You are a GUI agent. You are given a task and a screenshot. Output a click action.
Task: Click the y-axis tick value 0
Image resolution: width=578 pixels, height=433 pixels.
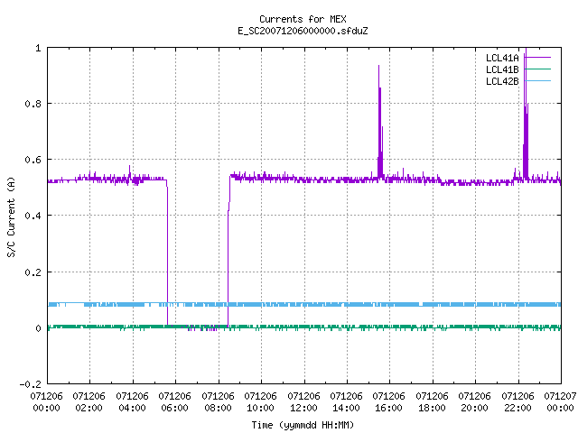pyautogui.click(x=38, y=328)
